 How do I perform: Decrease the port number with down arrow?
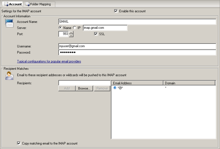pos(71,35)
